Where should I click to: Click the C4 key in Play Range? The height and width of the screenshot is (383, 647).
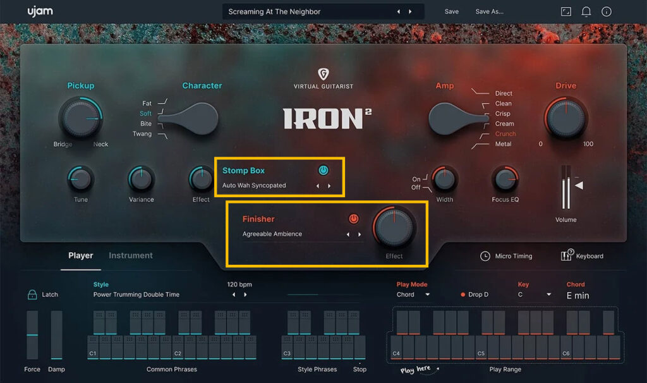point(396,348)
